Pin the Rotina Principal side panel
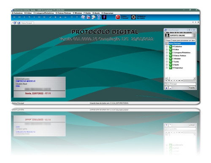The height and width of the screenshot is (163, 211). pos(189,30)
